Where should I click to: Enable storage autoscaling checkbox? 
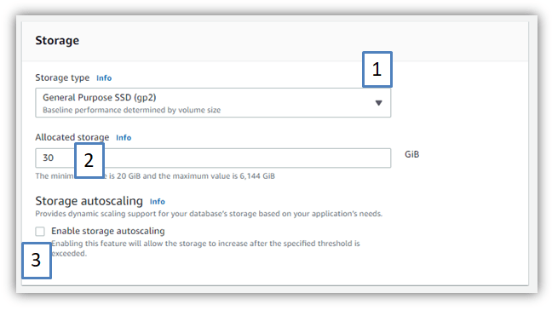click(x=40, y=232)
